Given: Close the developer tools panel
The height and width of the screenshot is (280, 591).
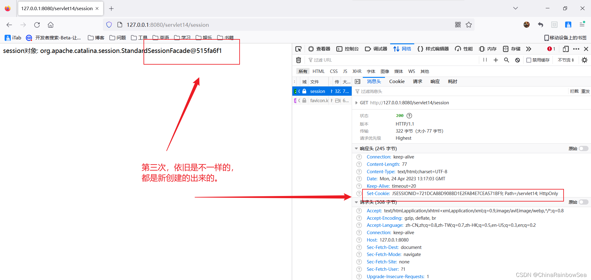Looking at the screenshot, I should tap(586, 49).
